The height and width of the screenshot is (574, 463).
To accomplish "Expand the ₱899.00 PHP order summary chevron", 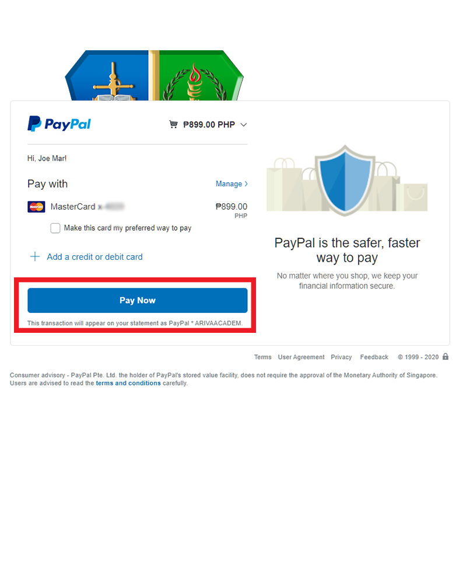I will 244,125.
